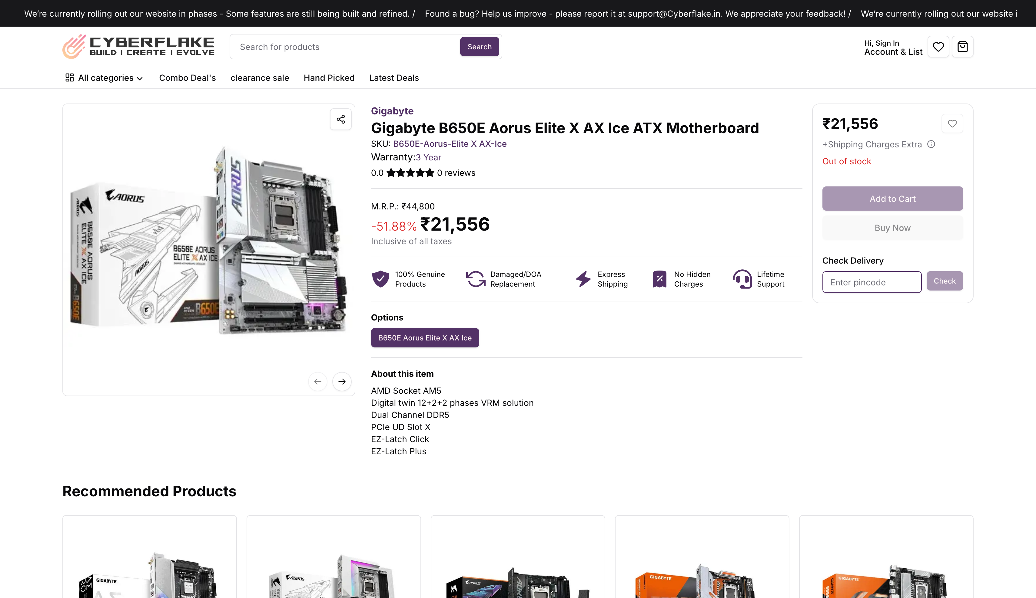Click the share icon on product image

[340, 119]
